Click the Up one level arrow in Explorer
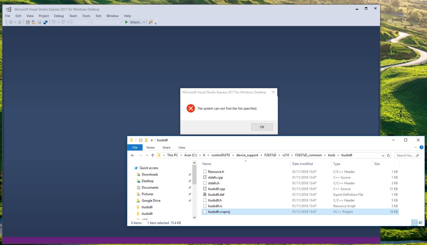427x245 pixels. coord(153,155)
